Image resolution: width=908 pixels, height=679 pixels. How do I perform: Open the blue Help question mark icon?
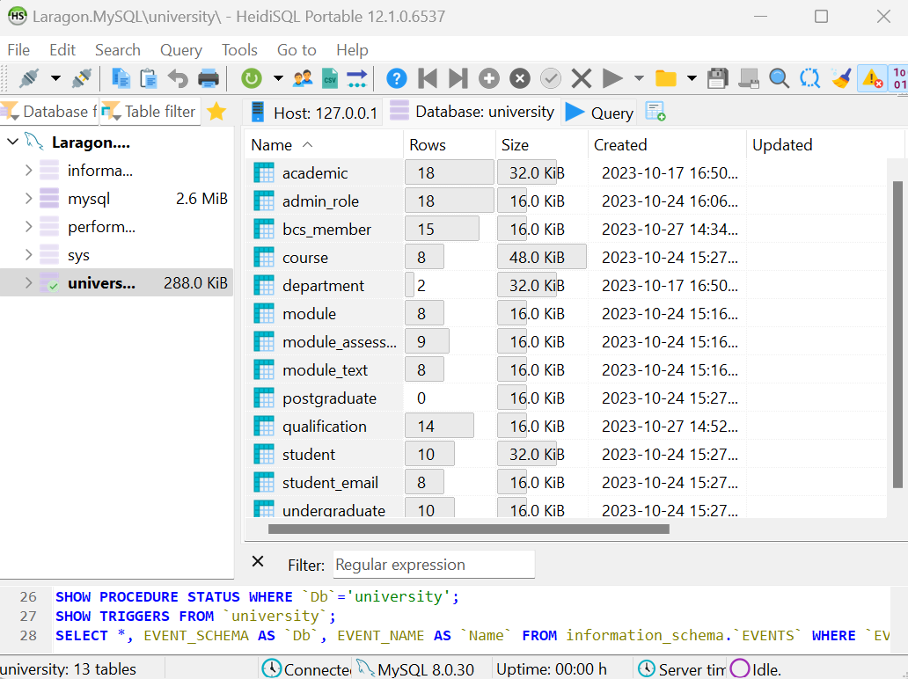pyautogui.click(x=397, y=77)
